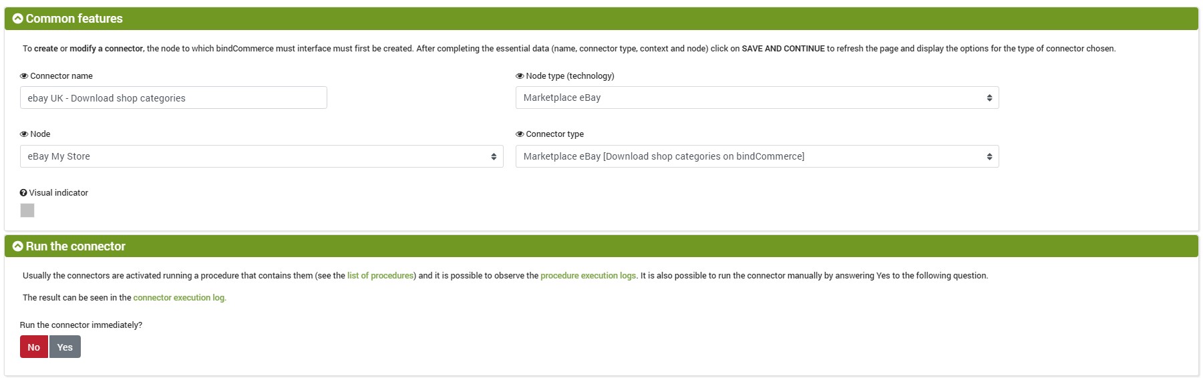Open the Node dropdown showing eBay My Store
1203x378 pixels.
(261, 156)
